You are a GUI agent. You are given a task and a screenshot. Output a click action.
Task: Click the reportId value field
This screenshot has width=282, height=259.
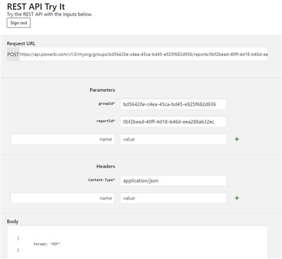(x=173, y=121)
